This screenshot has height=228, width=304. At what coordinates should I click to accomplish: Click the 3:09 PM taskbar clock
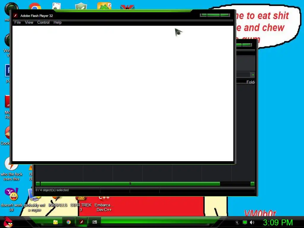click(x=278, y=222)
